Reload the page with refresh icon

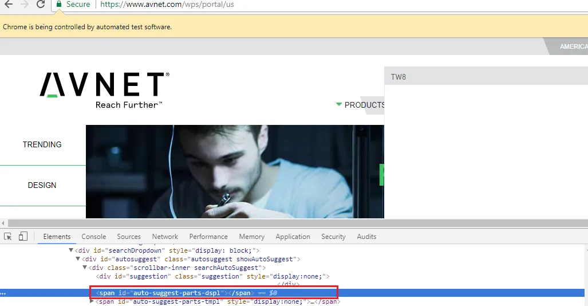(41, 4)
